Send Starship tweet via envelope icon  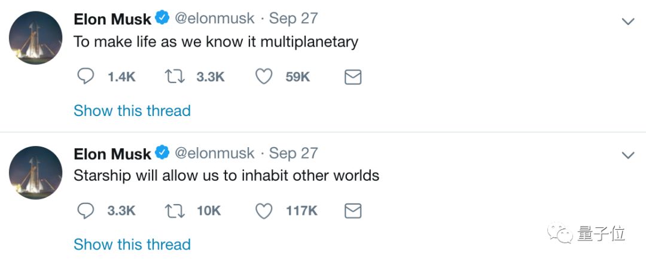353,211
